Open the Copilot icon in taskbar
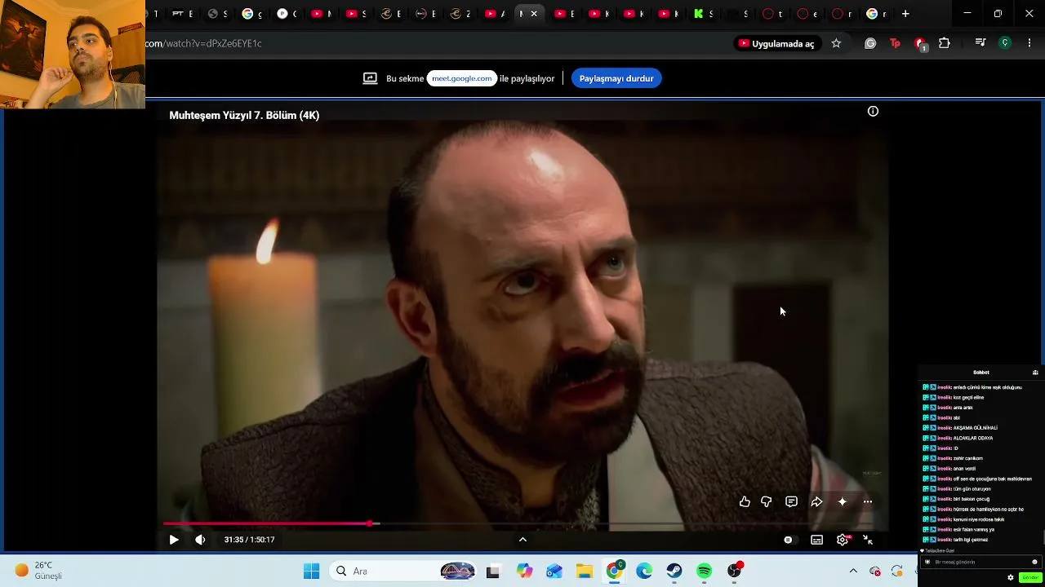This screenshot has height=587, width=1045. click(x=524, y=572)
